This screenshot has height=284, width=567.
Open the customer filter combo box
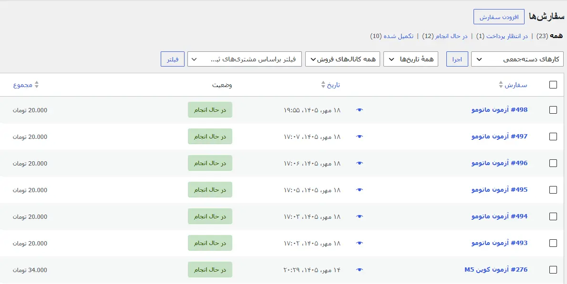tap(245, 59)
